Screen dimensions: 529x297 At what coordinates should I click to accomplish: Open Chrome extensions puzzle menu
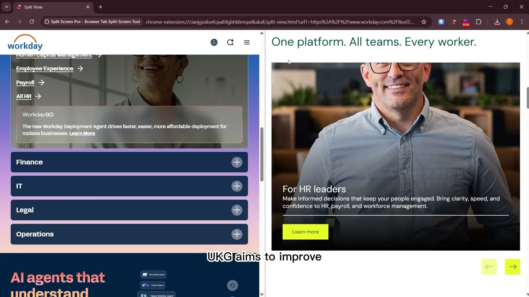coord(479,22)
